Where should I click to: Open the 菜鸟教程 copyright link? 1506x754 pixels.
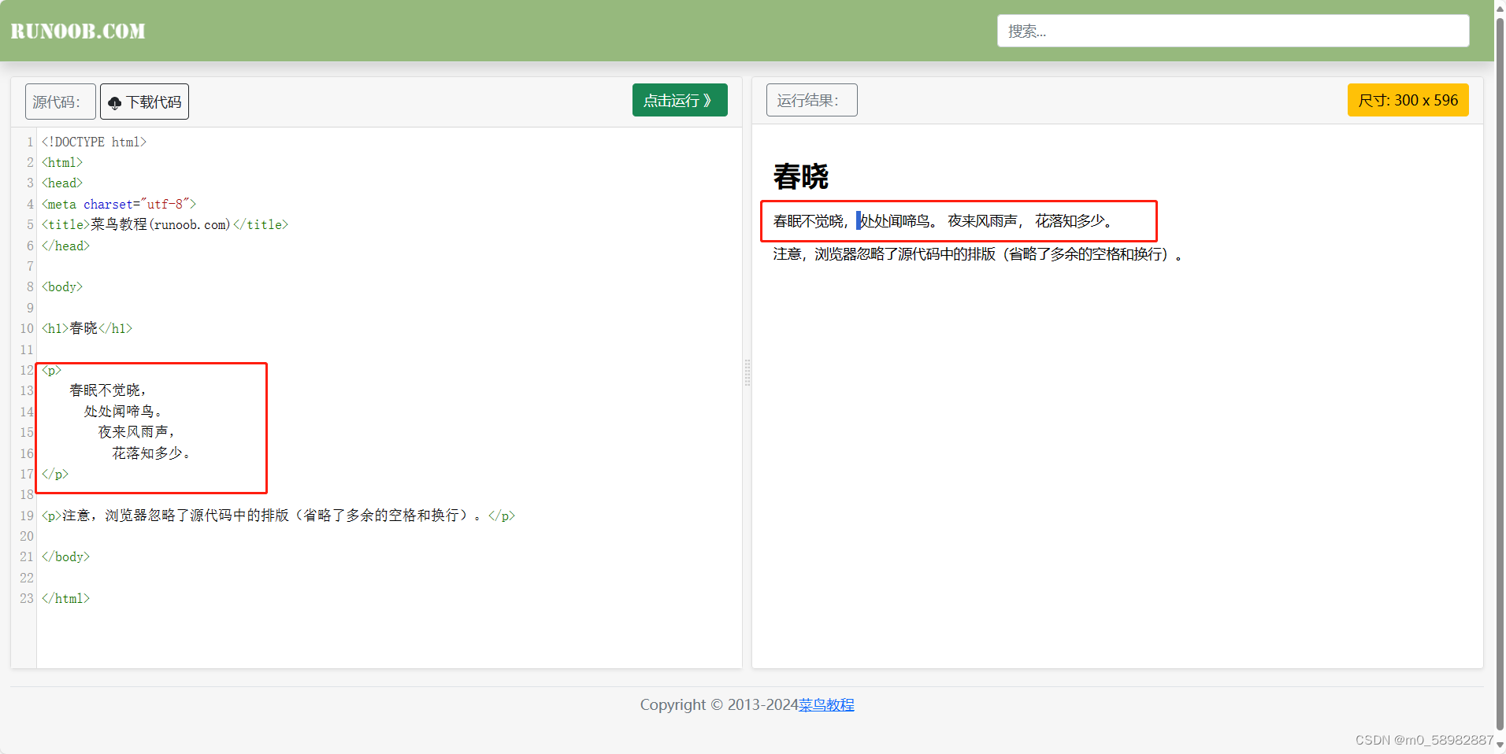825,704
